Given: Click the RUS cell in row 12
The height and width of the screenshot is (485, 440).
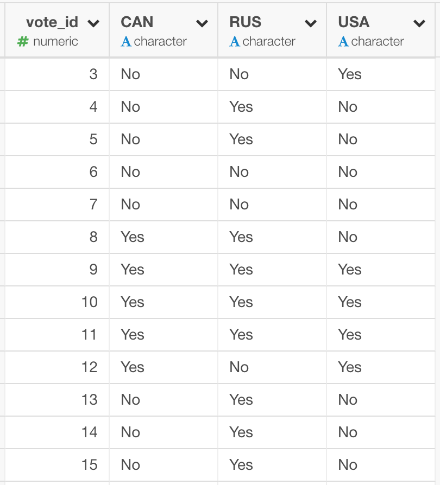Looking at the screenshot, I should (x=272, y=367).
